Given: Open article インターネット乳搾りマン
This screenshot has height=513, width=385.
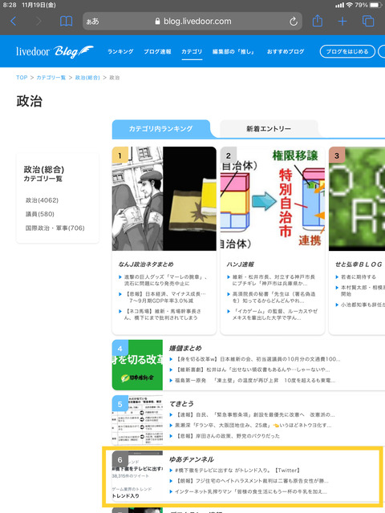Looking at the screenshot, I should click(x=251, y=491).
